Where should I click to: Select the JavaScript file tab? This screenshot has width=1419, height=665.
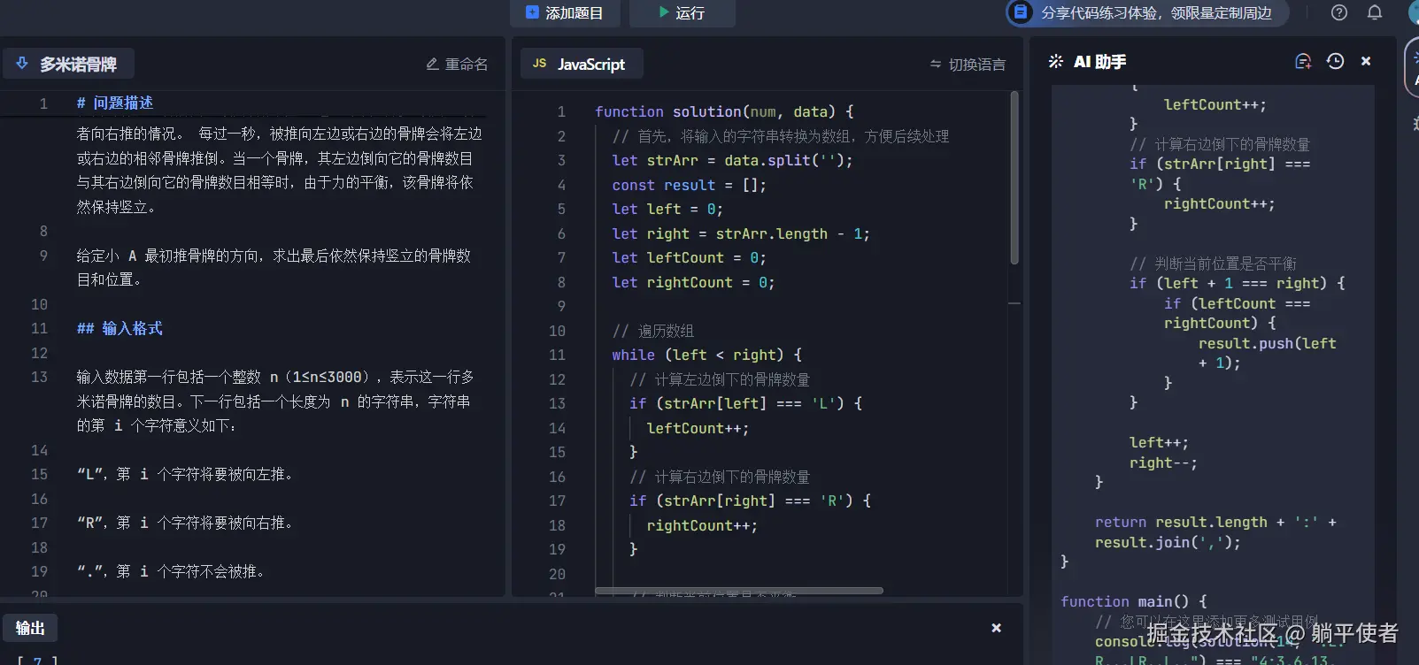pyautogui.click(x=582, y=64)
